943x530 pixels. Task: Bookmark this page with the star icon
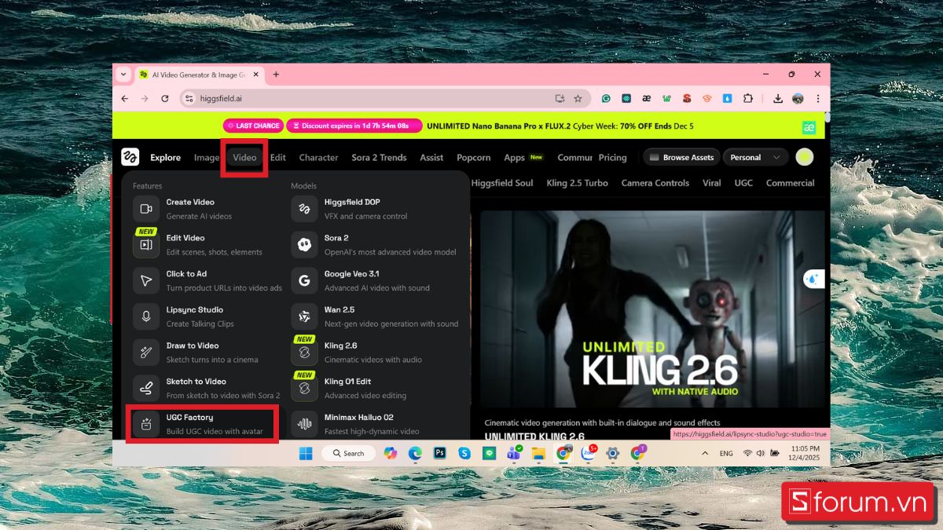pos(578,98)
